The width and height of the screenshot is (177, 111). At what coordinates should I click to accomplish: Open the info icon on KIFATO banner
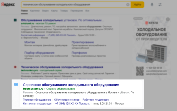pos(168,19)
